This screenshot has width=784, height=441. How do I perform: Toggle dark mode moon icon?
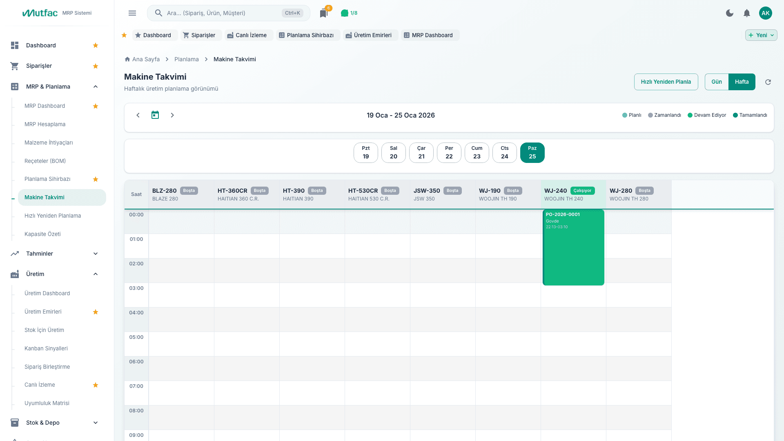click(730, 13)
